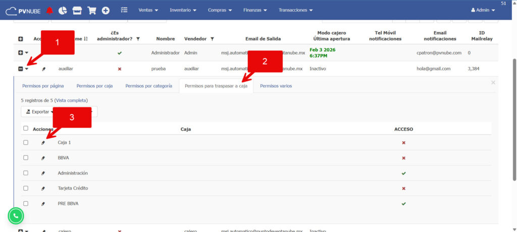Screen dimensions: 517x232
Task: Toggle the select-all checkbox beside Acciones
Action: click(26, 129)
